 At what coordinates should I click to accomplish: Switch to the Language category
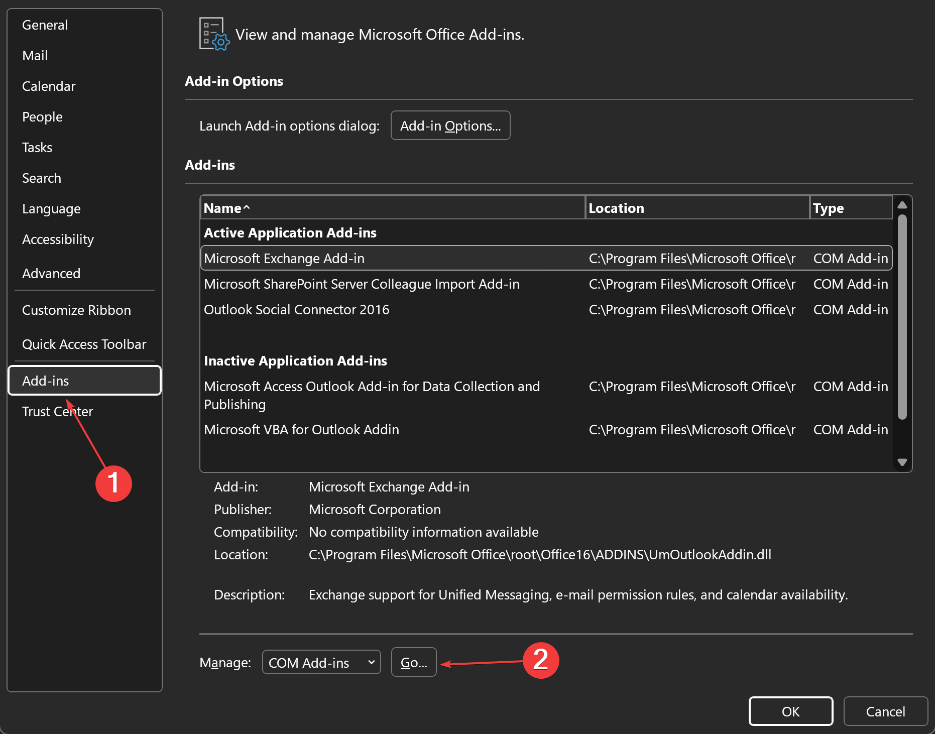click(x=84, y=209)
